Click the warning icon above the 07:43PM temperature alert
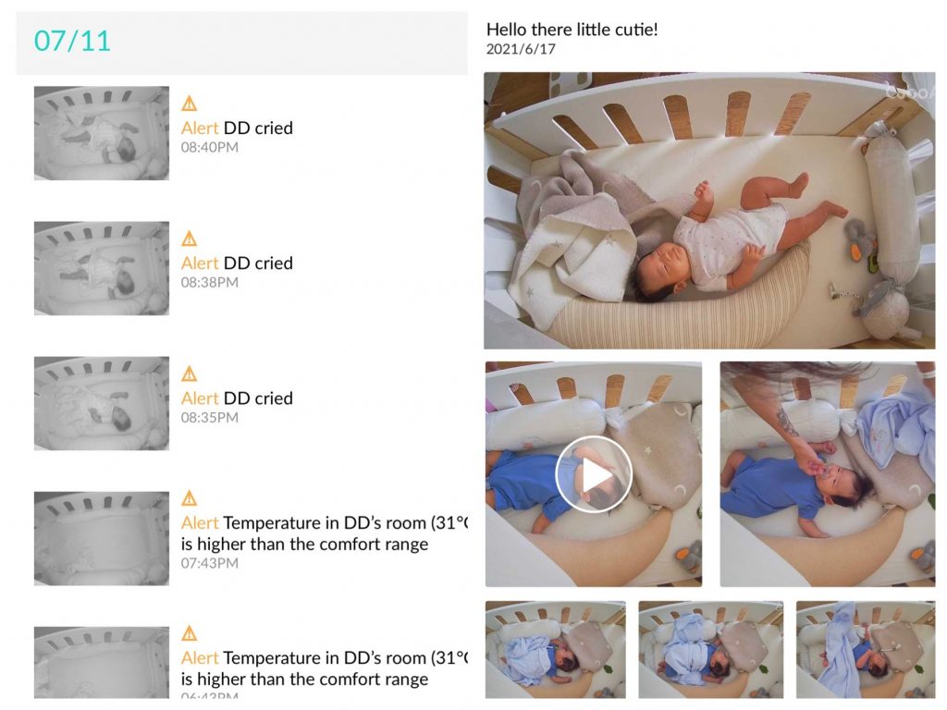The width and height of the screenshot is (947, 710). coord(190,498)
